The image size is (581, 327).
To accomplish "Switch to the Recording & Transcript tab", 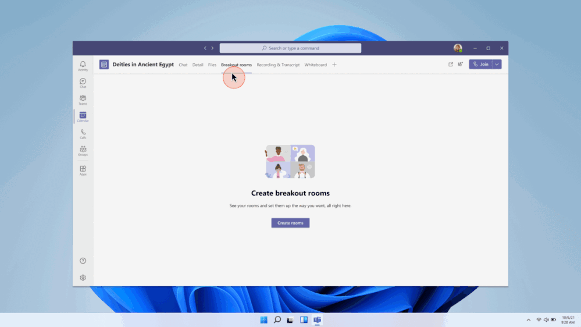I will pos(278,65).
